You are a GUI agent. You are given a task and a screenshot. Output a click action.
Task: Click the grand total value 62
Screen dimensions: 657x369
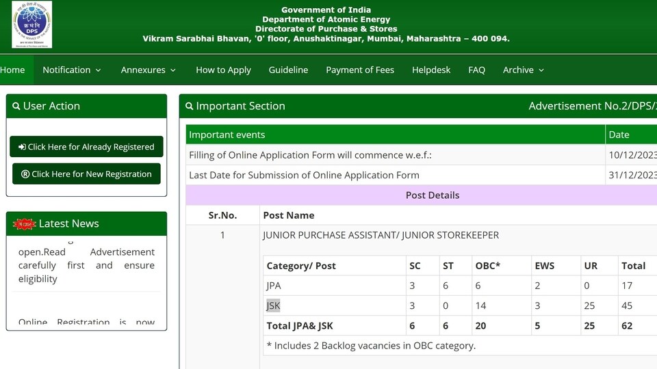[x=627, y=326]
